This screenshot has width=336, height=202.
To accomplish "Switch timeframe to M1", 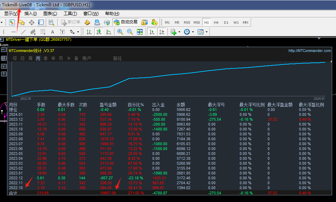I will [167, 22].
